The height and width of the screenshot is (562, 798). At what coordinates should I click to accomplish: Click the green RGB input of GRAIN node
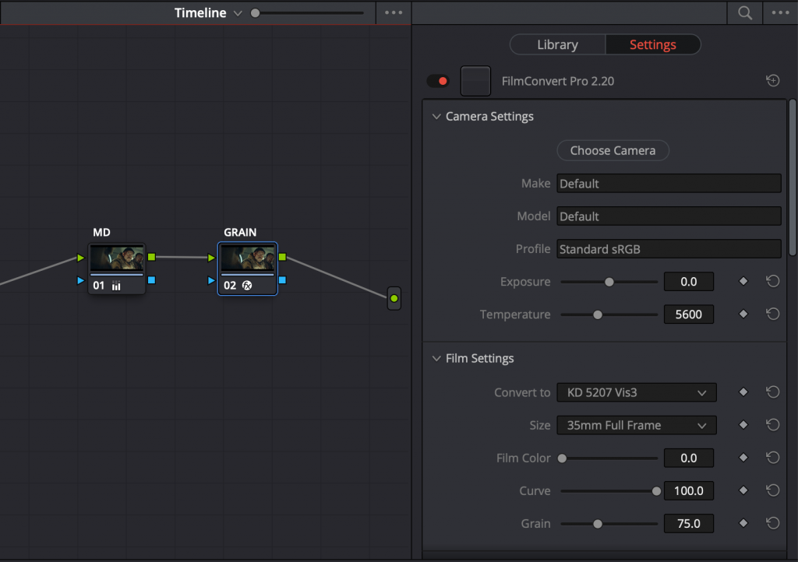tap(211, 258)
